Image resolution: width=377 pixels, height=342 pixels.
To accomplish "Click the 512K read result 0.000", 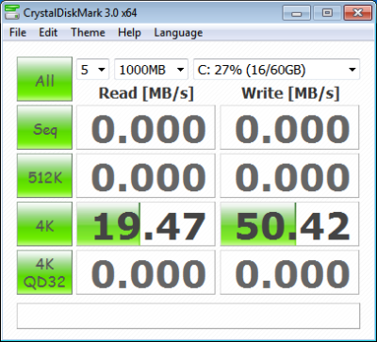I will (x=146, y=175).
